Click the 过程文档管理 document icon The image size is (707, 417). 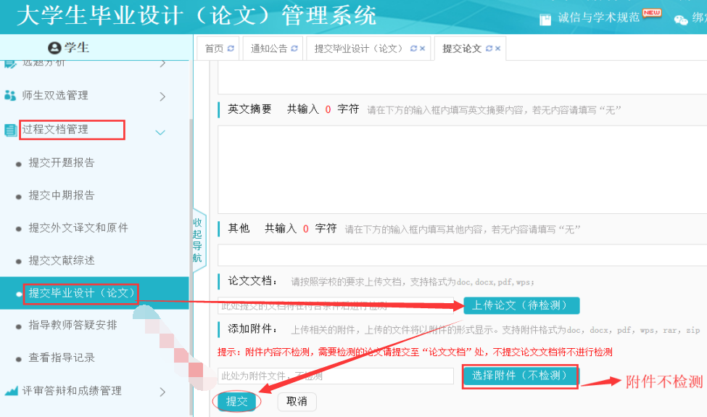point(10,131)
